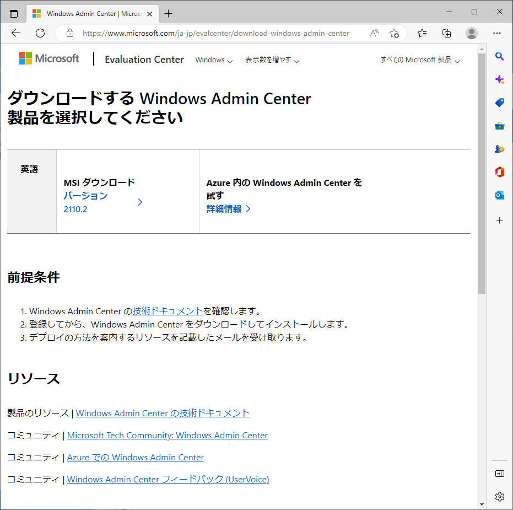513x510 pixels.
Task: Open Edge Settings and more menu
Action: coord(497,33)
